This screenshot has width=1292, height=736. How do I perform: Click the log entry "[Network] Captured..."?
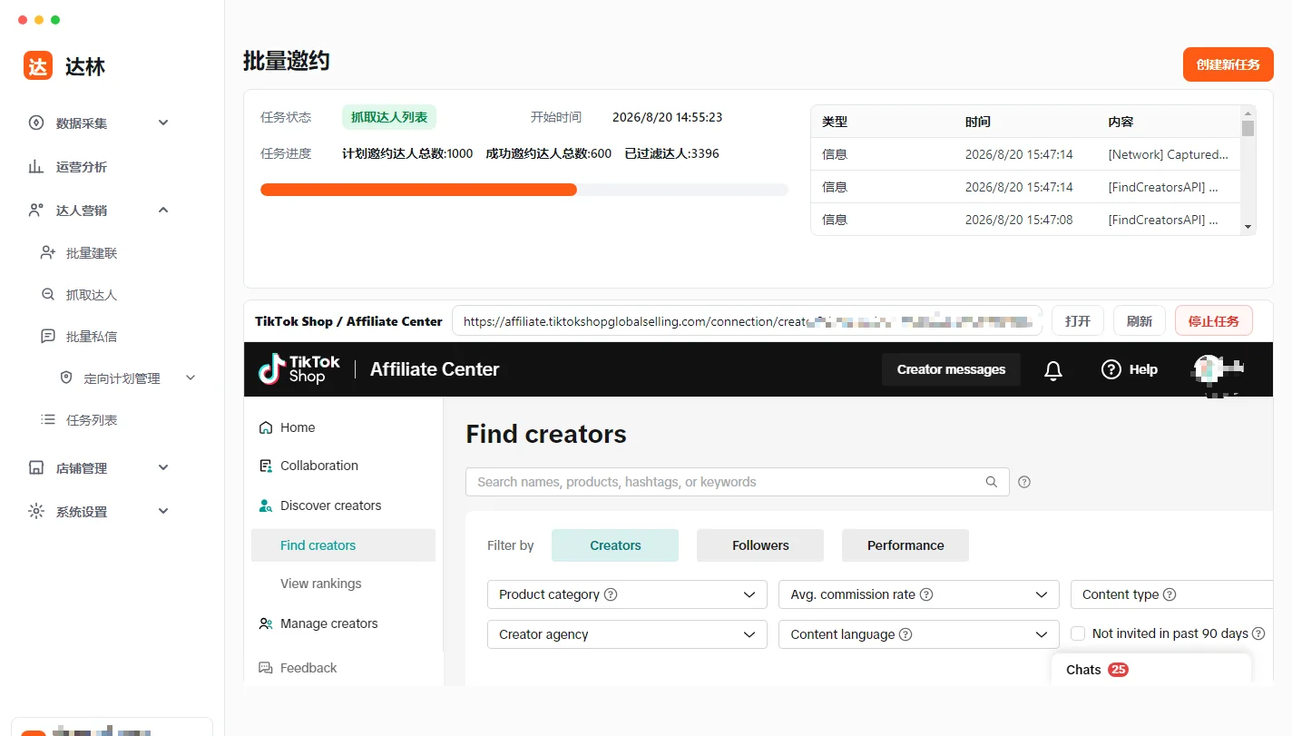(1169, 154)
